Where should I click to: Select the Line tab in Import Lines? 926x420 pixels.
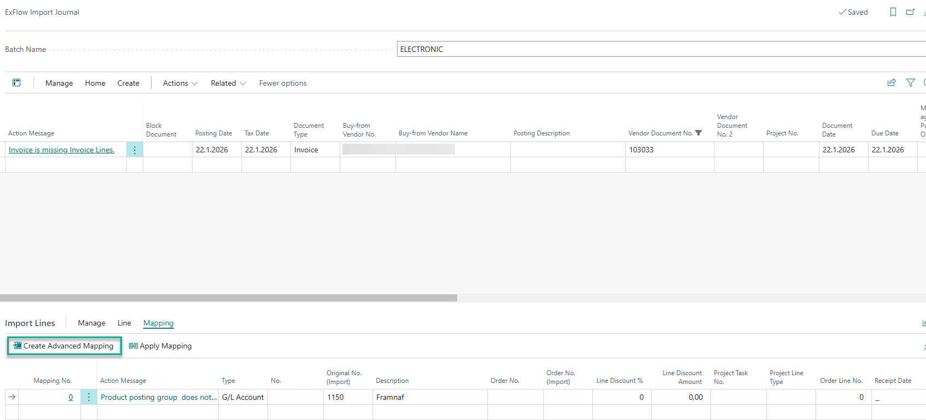click(x=124, y=323)
